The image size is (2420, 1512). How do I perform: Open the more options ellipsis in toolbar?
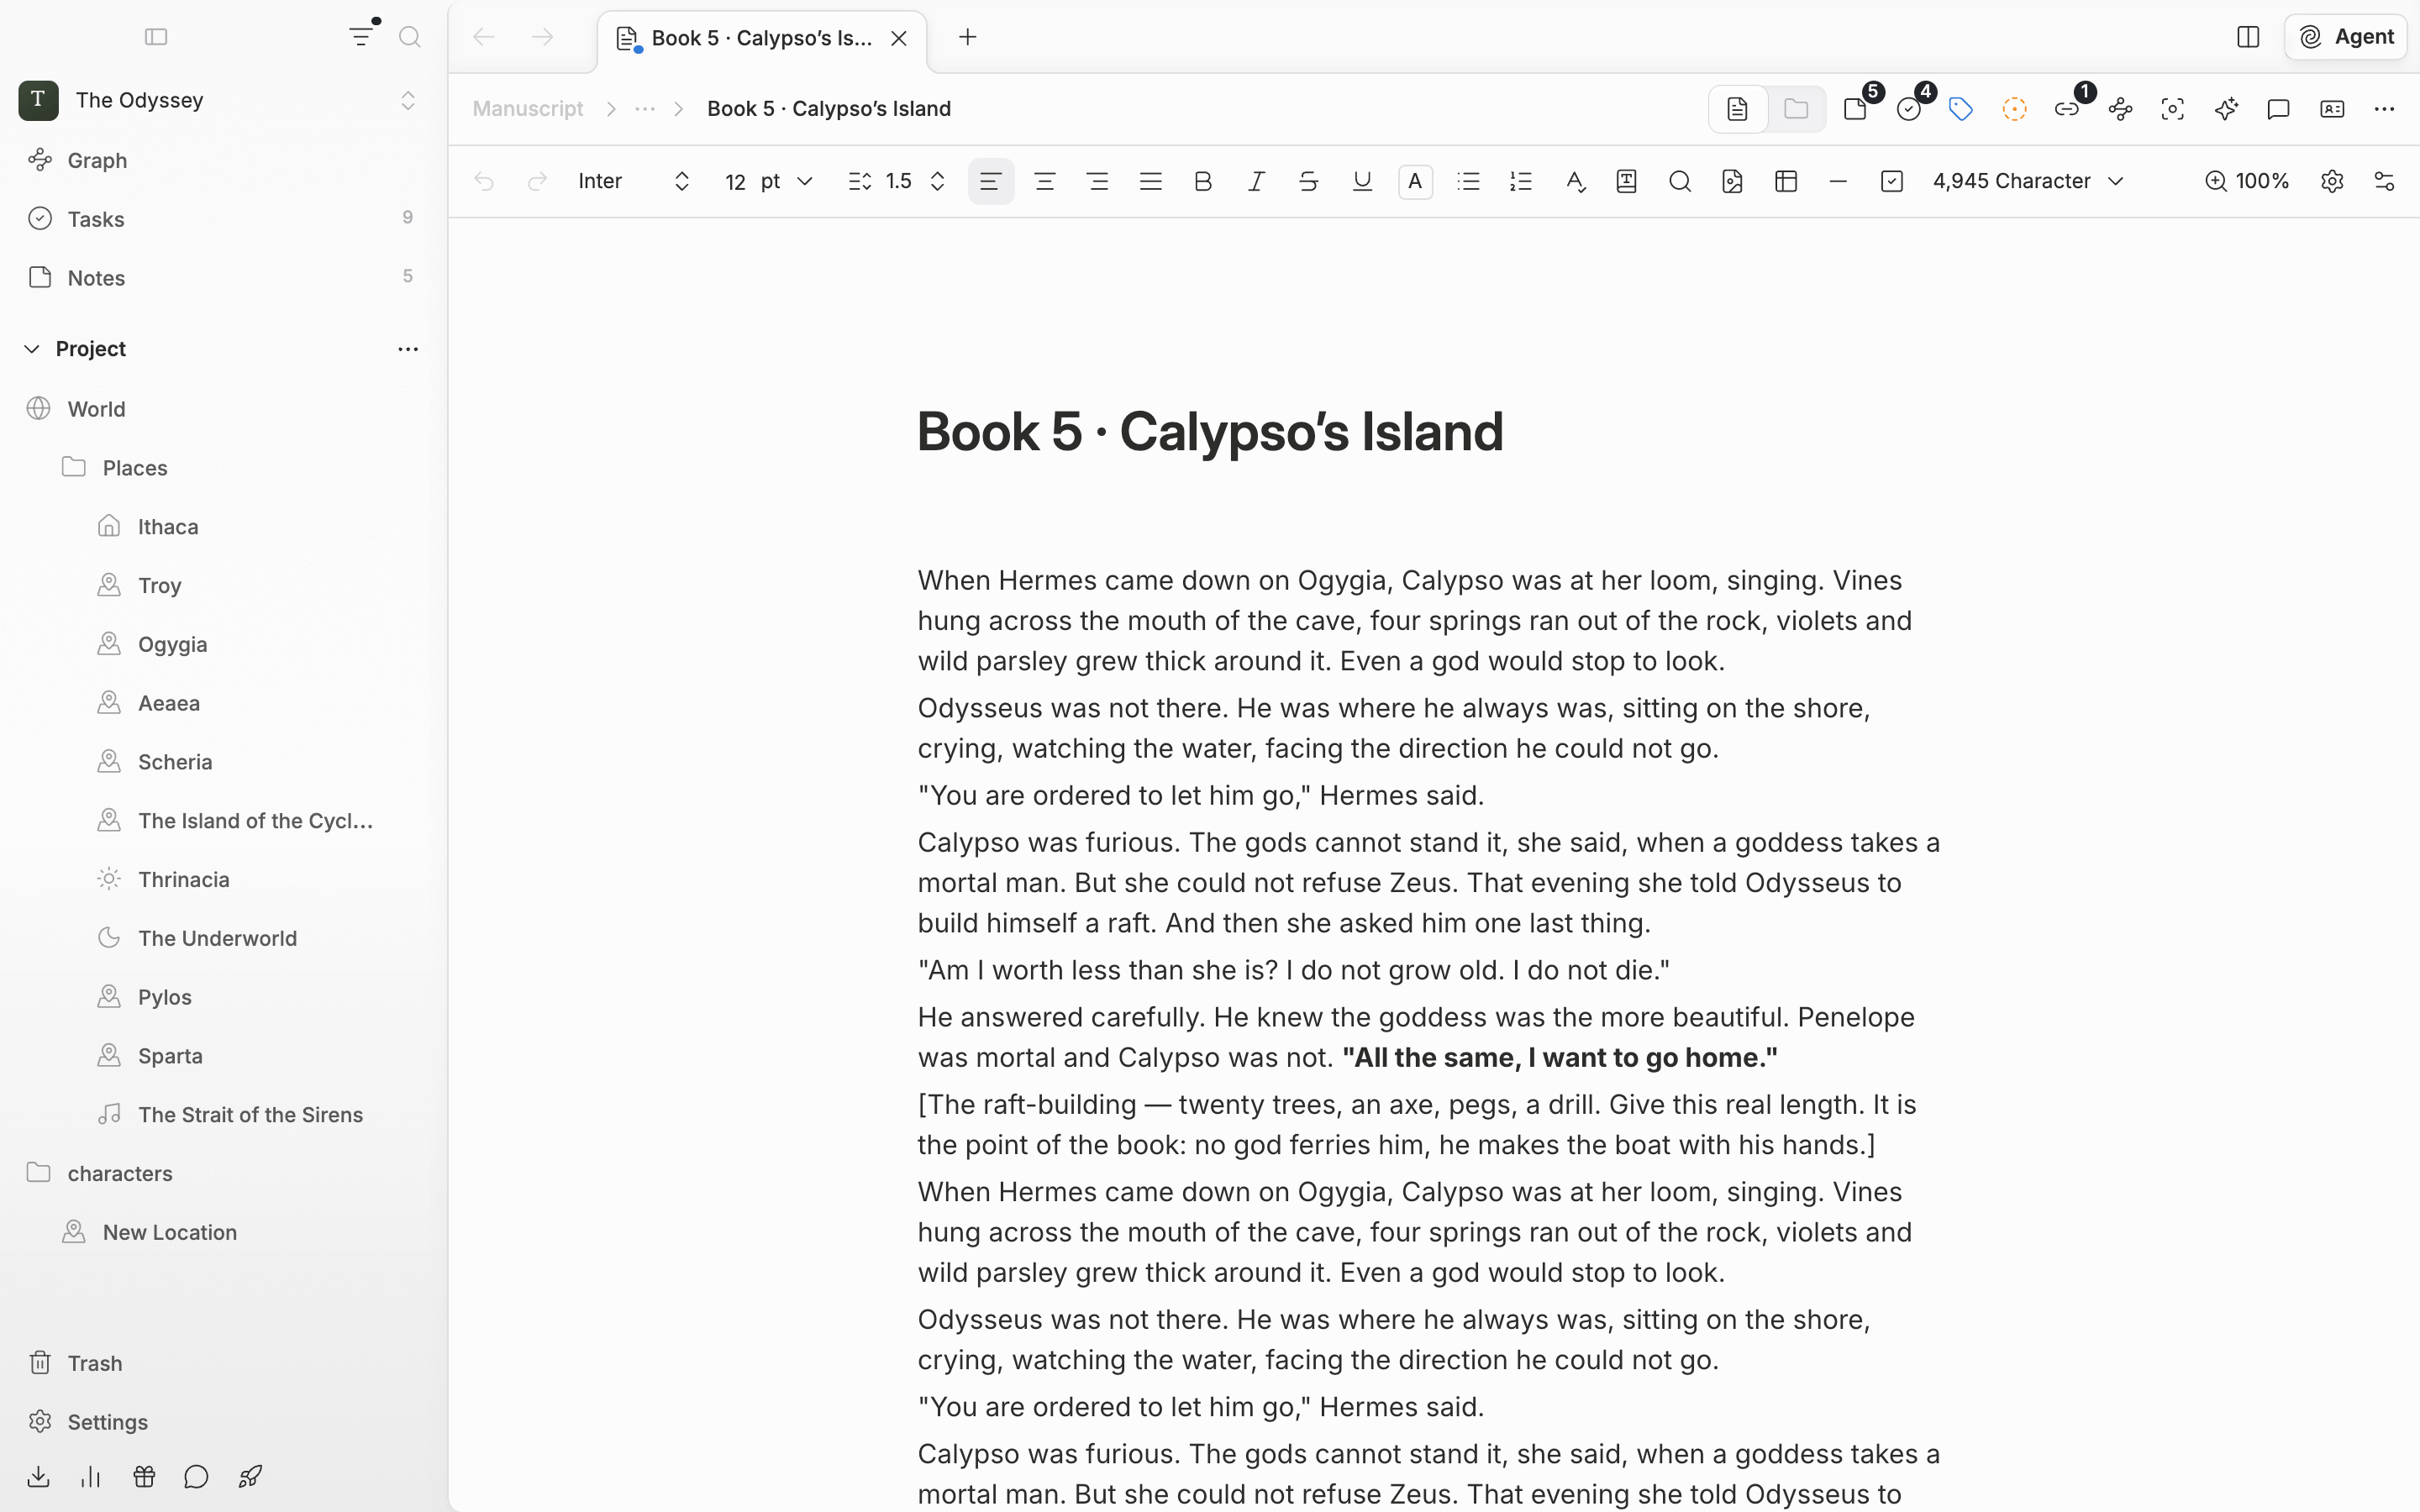tap(2384, 109)
